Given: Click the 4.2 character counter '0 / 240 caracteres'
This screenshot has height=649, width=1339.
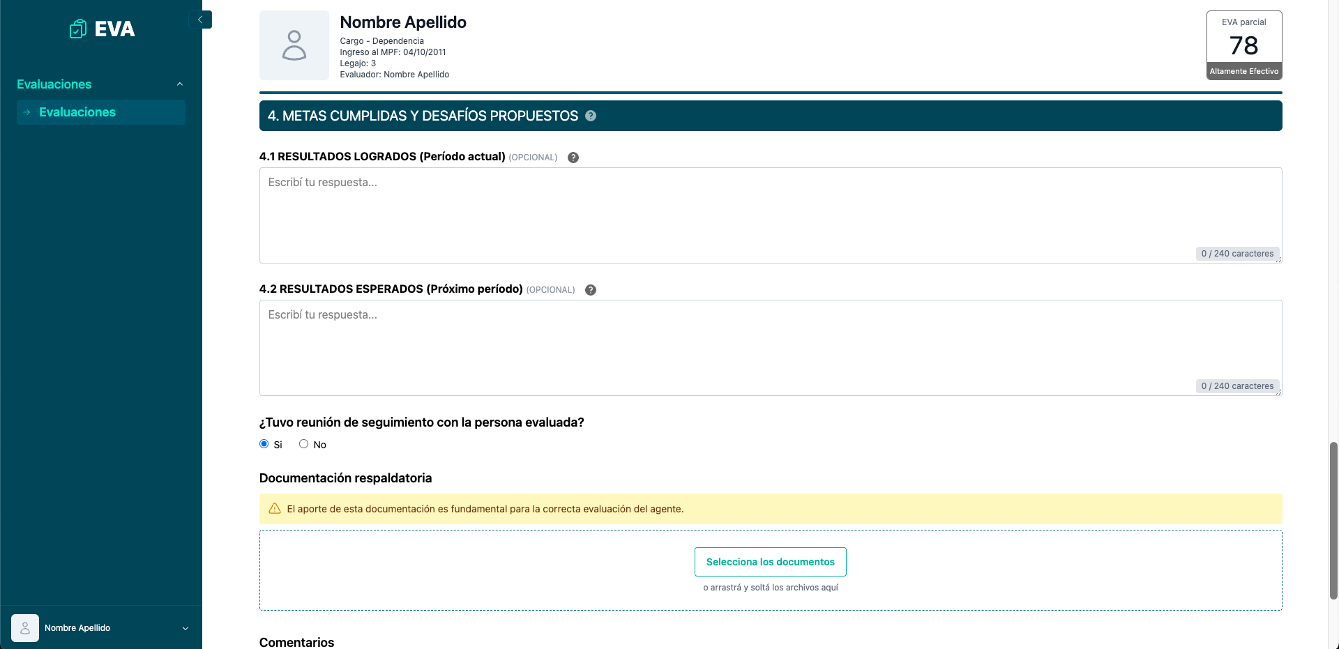Looking at the screenshot, I should click(x=1237, y=386).
